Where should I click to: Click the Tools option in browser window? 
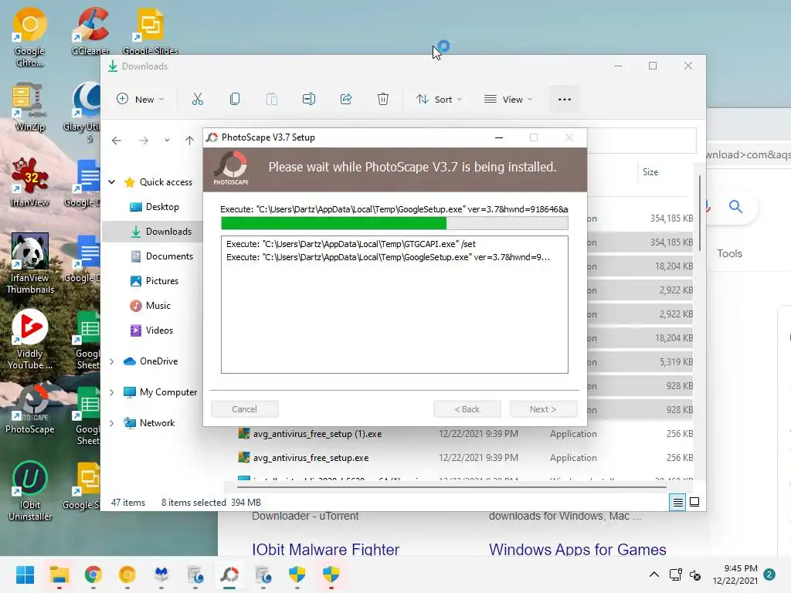tap(729, 253)
